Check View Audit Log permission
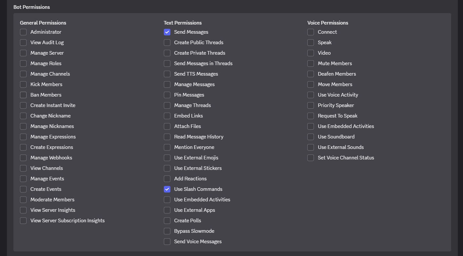 23,42
